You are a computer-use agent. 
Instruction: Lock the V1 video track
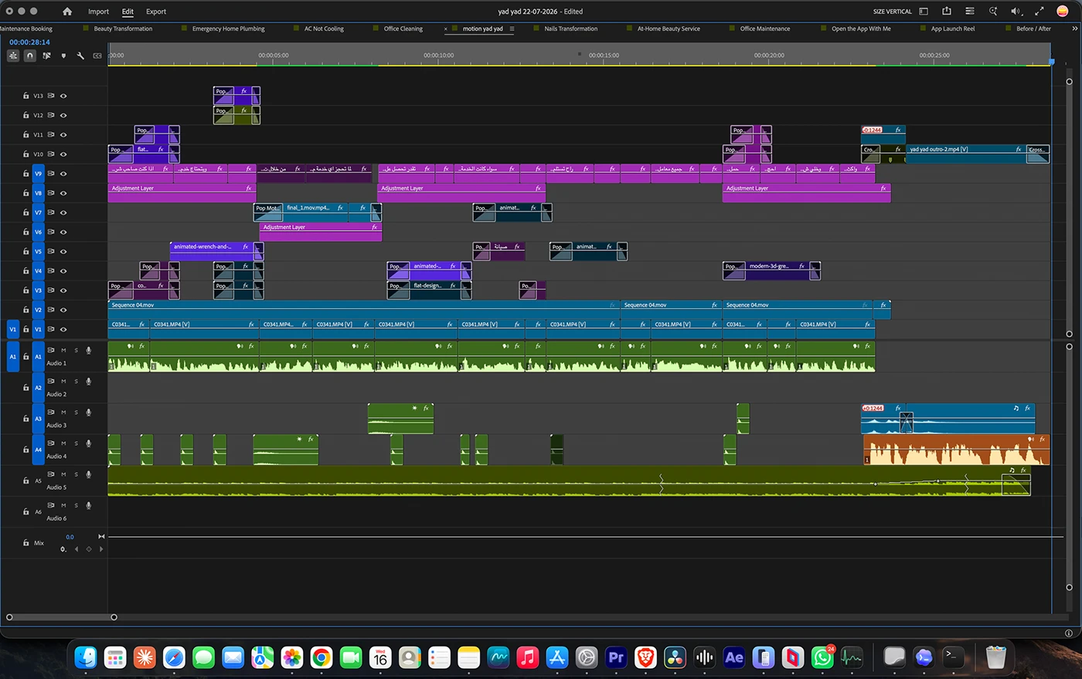pyautogui.click(x=26, y=330)
